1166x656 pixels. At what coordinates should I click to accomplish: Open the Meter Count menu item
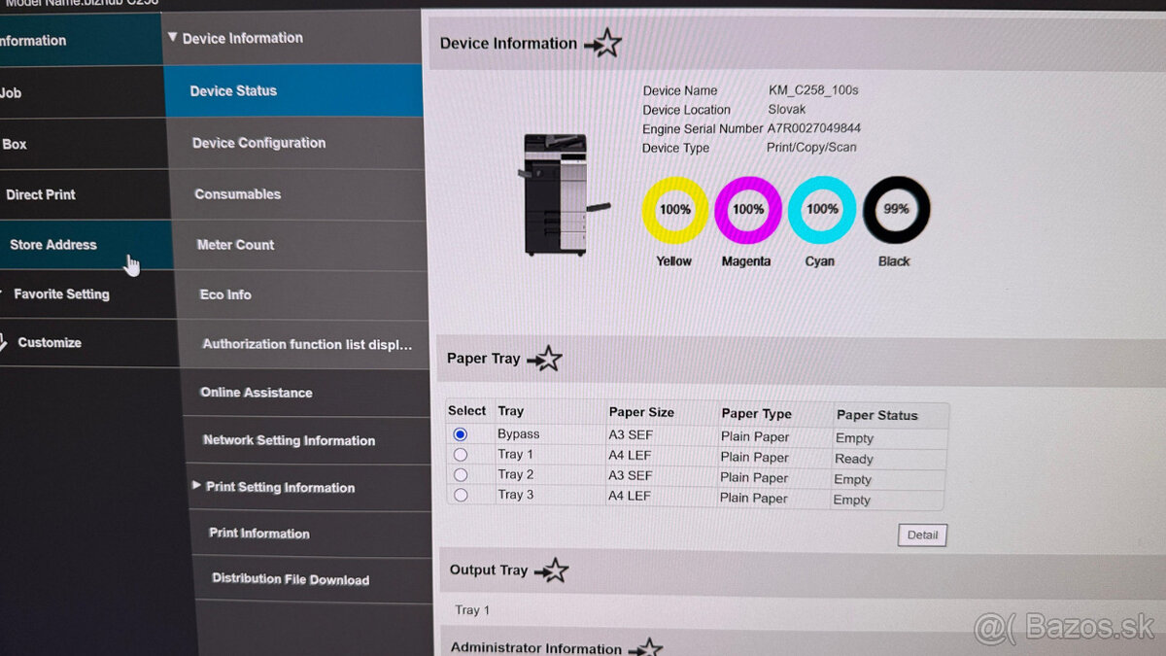[x=236, y=245]
